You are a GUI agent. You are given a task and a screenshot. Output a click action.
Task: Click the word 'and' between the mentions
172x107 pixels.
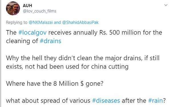(x=57, y=22)
